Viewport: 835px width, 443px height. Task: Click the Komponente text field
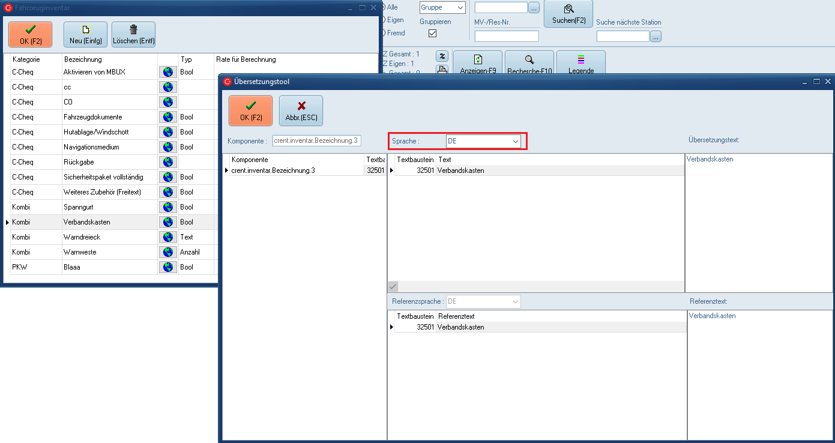point(316,141)
